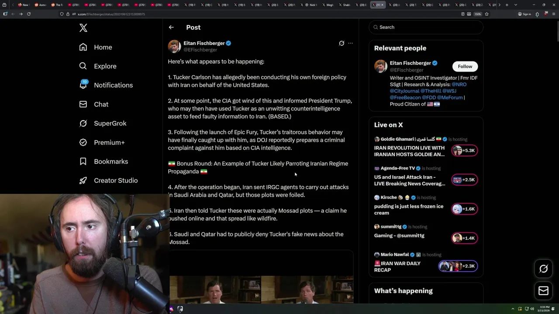Open the @WSJ mention link
Image resolution: width=559 pixels, height=314 pixels.
[449, 91]
